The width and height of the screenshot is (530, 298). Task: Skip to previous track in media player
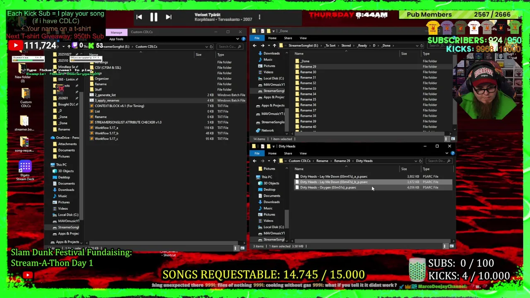[139, 17]
